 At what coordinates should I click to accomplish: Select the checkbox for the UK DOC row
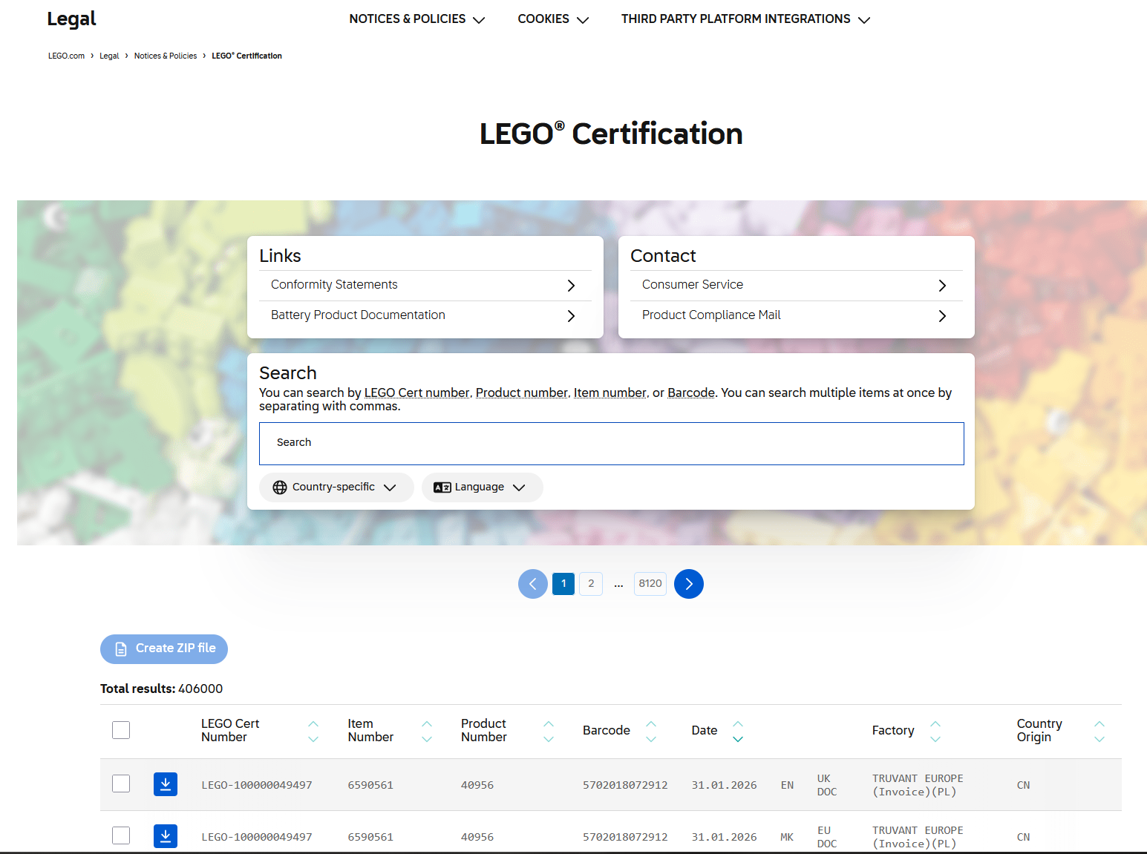coord(121,784)
